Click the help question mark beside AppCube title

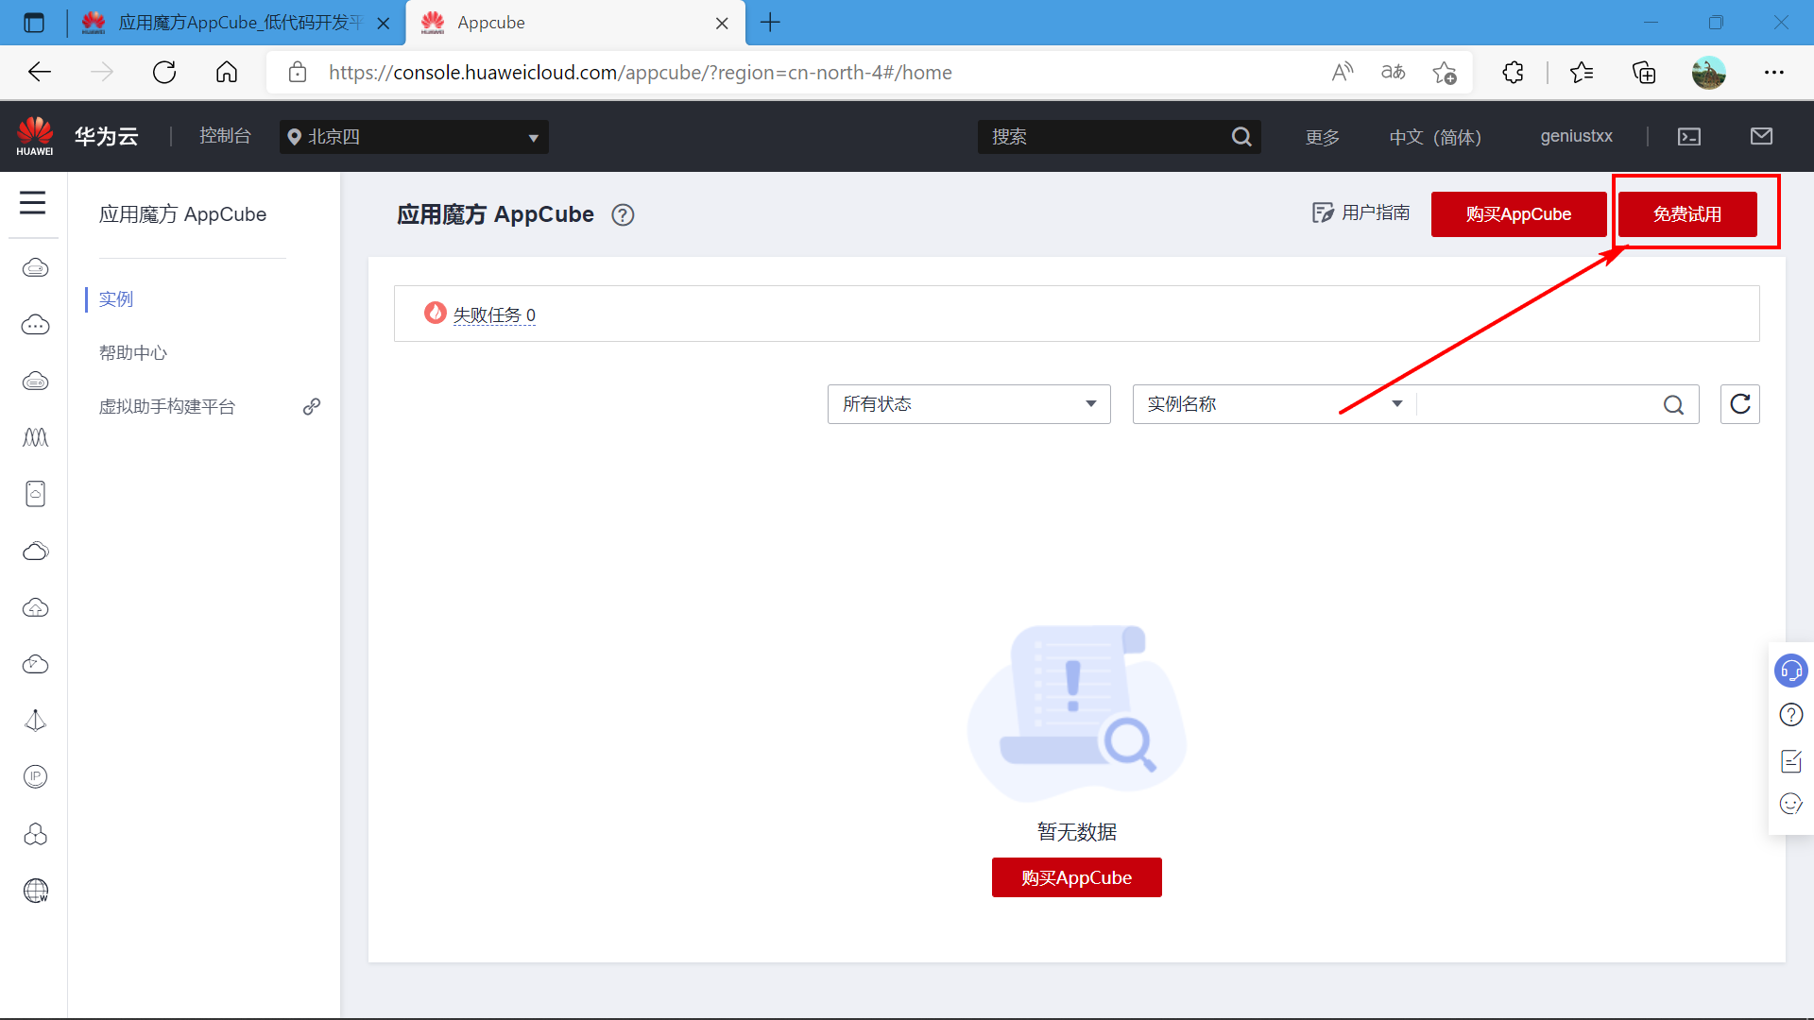pyautogui.click(x=623, y=215)
